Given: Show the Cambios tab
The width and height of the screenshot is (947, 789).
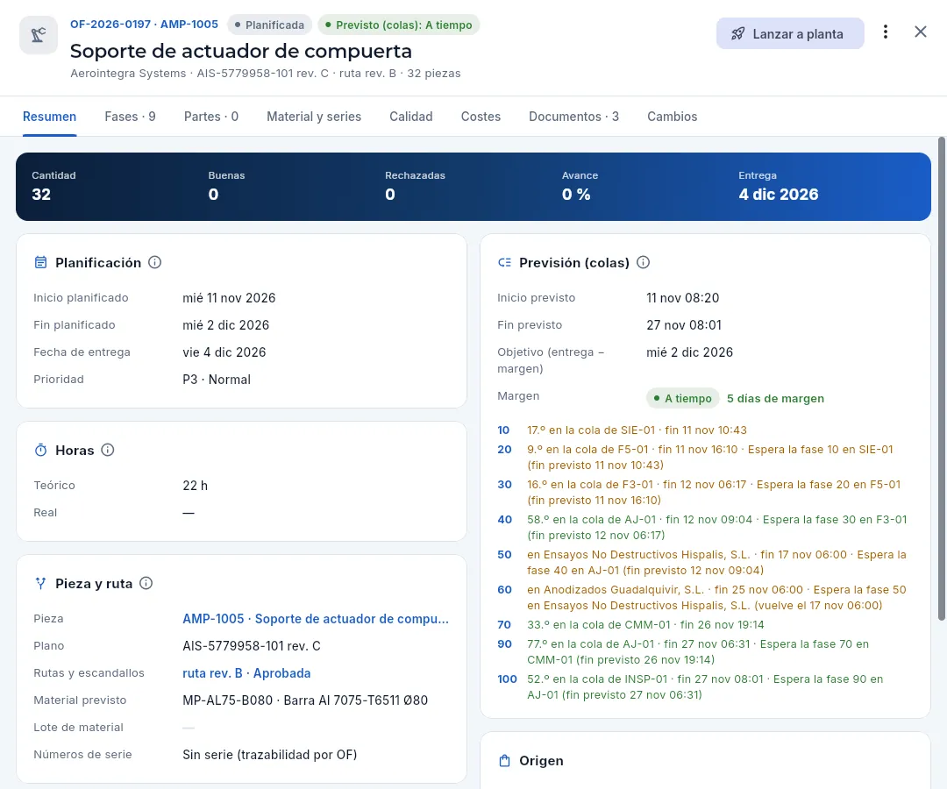Looking at the screenshot, I should [673, 117].
